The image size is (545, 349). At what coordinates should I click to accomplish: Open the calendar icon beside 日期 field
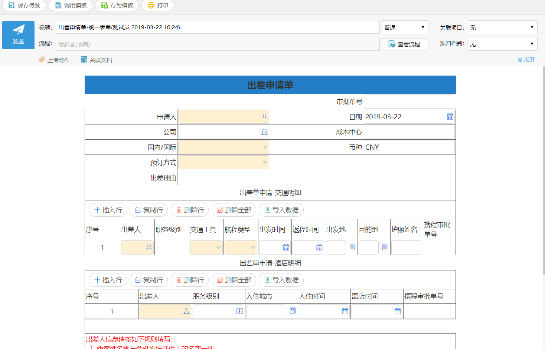click(x=450, y=117)
